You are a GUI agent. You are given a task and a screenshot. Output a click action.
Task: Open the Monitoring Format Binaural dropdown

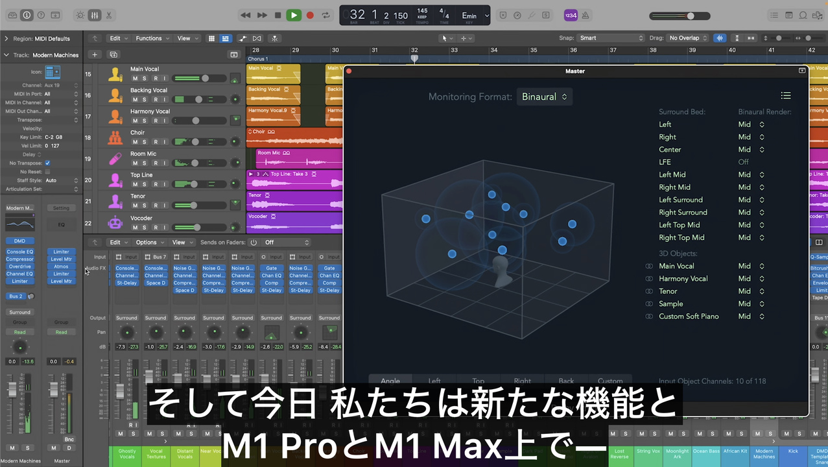(545, 97)
